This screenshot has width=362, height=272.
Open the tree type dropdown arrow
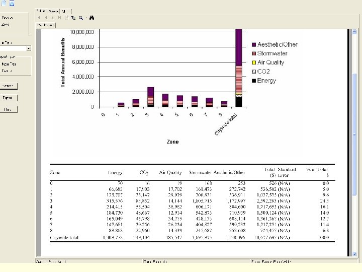tap(29, 48)
